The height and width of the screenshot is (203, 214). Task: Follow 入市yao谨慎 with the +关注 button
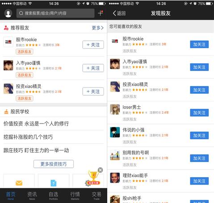[x=93, y=68]
